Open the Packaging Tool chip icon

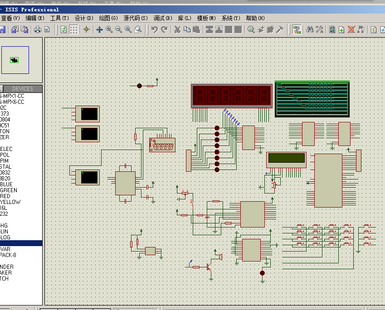click(x=270, y=30)
